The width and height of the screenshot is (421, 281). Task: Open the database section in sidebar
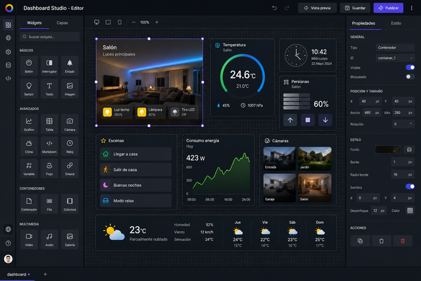point(9,65)
